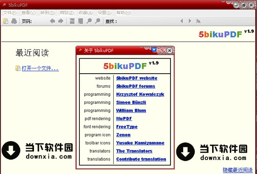Select single page layout icon
Screen dimensions: 257x174
[x=81, y=21]
